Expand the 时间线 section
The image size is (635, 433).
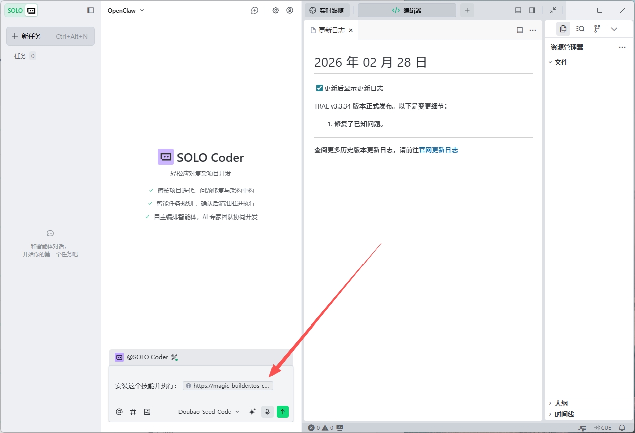coord(564,414)
